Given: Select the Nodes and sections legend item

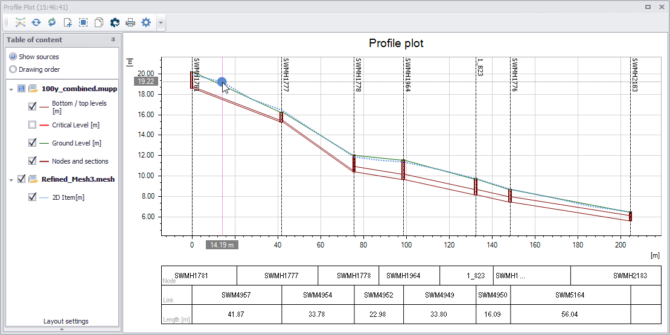Looking at the screenshot, I should coord(80,161).
